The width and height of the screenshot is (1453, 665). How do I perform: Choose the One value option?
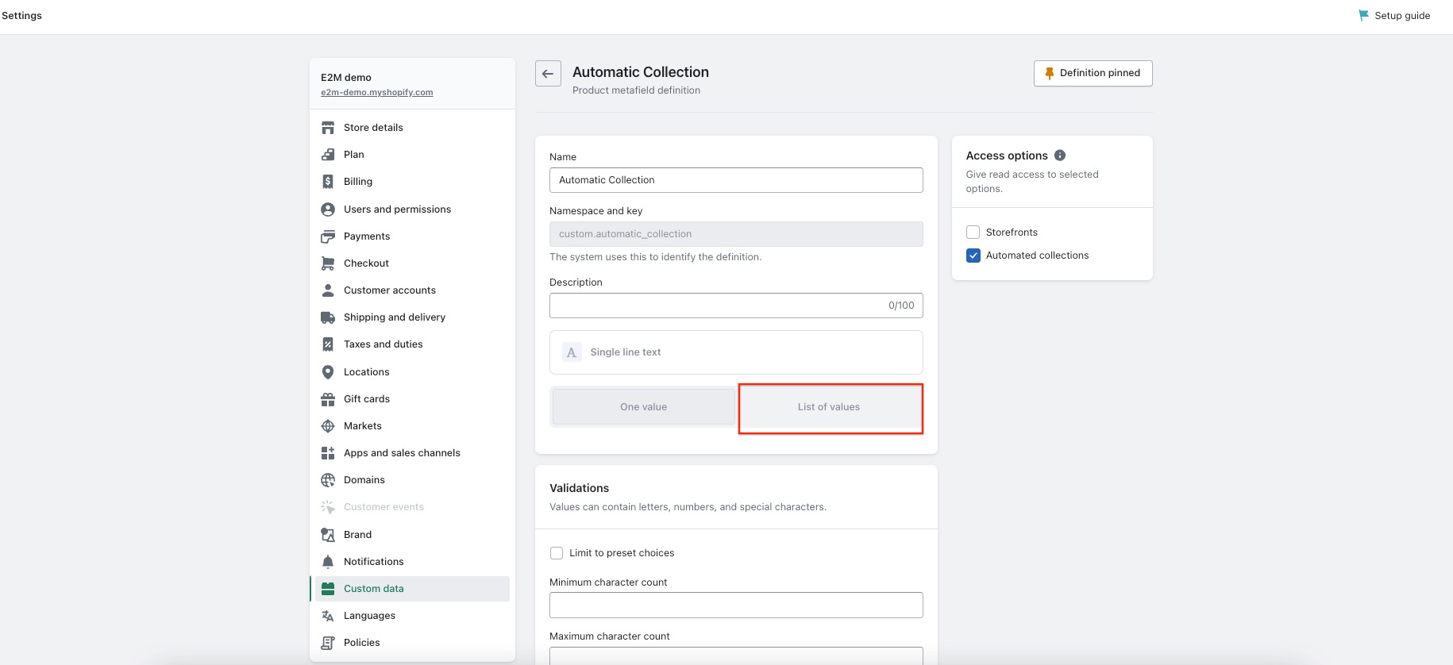click(x=643, y=407)
